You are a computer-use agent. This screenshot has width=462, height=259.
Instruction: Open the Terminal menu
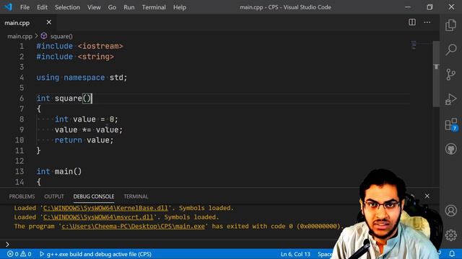tap(154, 7)
